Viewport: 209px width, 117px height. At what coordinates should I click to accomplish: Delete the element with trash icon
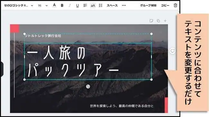(176, 5)
